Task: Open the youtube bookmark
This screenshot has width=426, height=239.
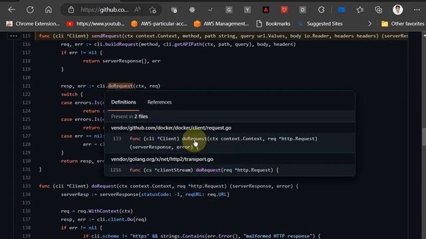Action: pyautogui.click(x=96, y=24)
